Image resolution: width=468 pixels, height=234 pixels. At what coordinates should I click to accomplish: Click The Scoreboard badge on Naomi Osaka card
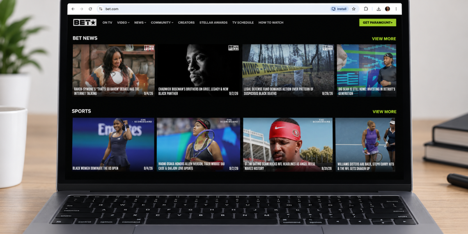click(229, 121)
